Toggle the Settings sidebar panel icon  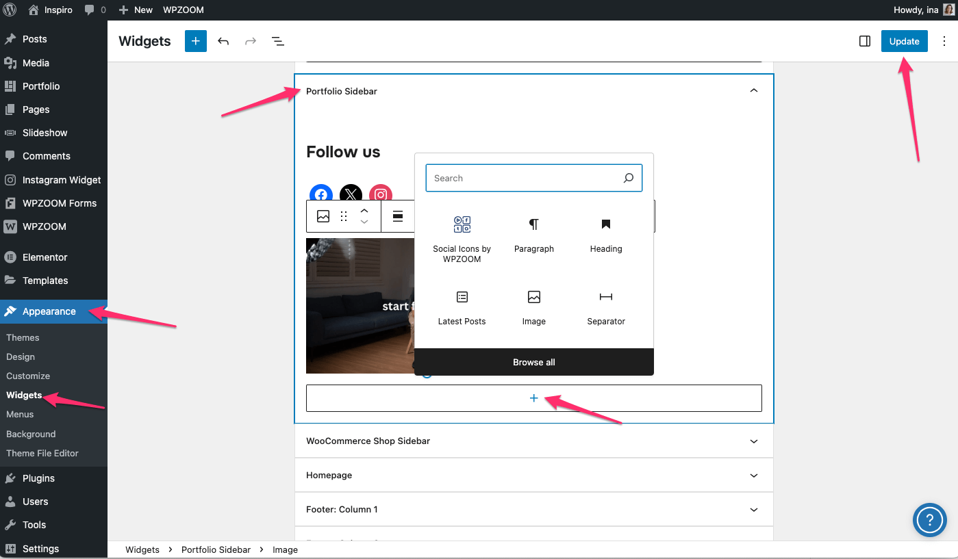tap(864, 41)
